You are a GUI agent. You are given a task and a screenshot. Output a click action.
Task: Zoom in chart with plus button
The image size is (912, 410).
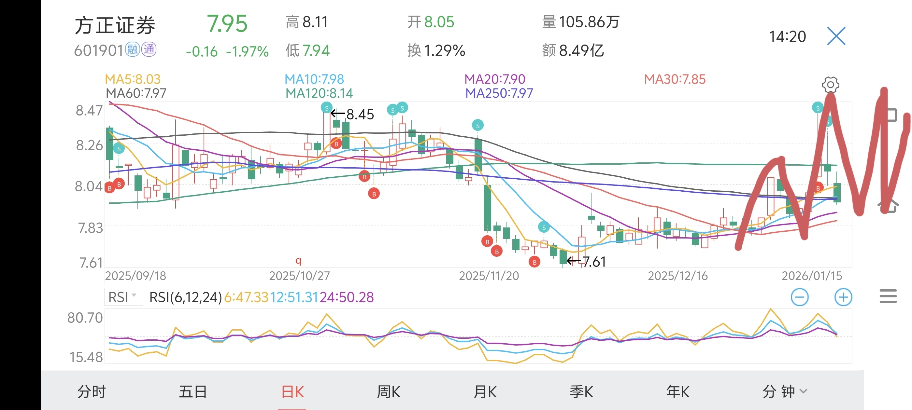(843, 297)
